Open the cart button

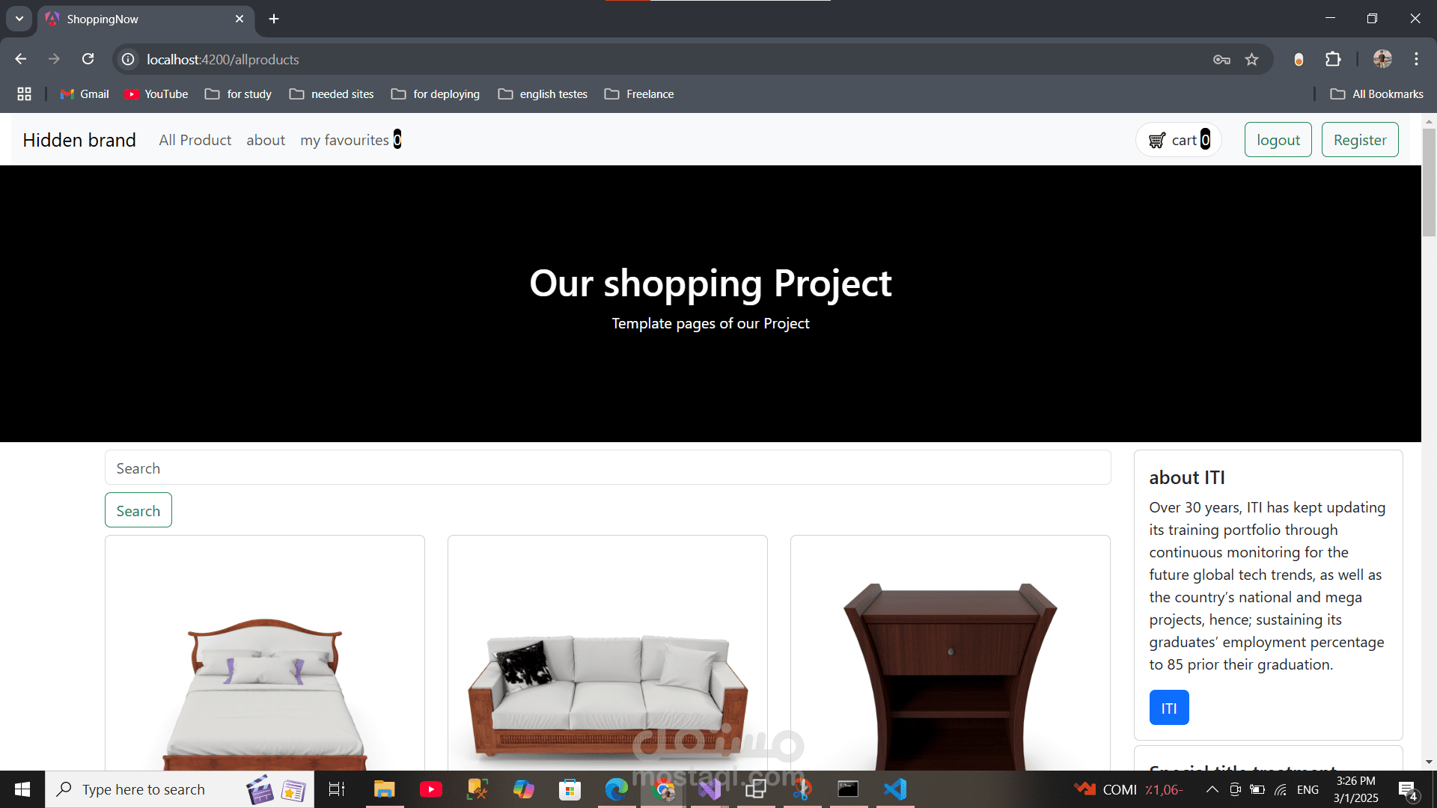(1179, 140)
